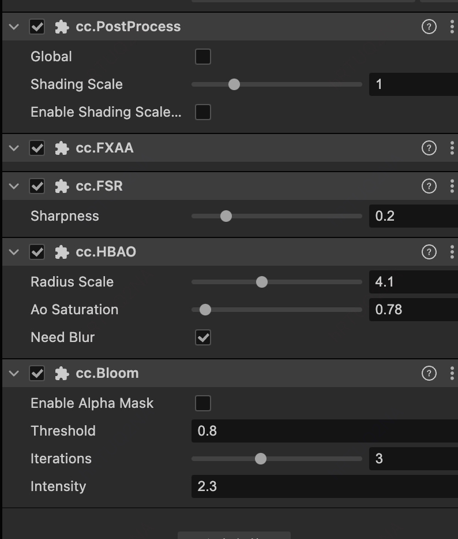
Task: Open help for cc.Bloom component
Action: point(429,373)
